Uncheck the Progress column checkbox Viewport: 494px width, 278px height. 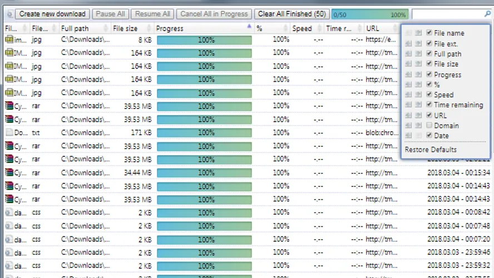[x=429, y=74]
